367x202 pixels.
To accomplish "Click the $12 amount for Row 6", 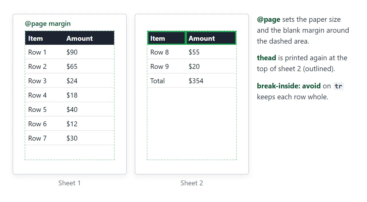I will point(89,124).
